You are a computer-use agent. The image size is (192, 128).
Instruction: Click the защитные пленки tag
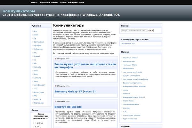coord(130,58)
